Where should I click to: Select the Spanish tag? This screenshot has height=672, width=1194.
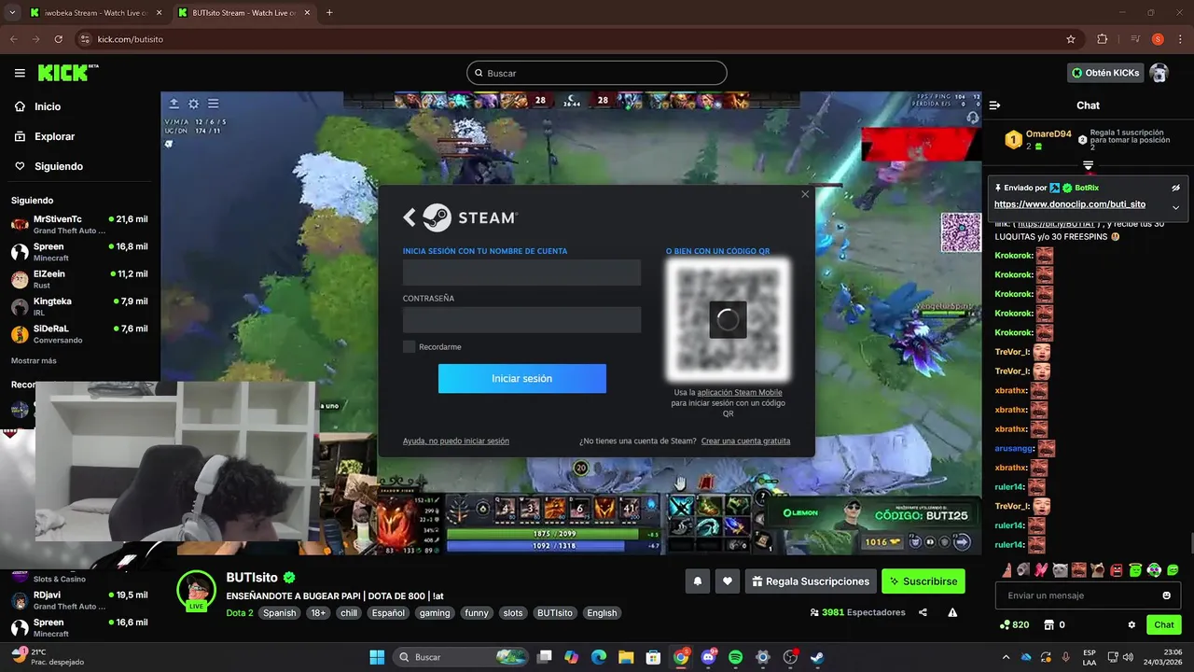[x=279, y=613]
